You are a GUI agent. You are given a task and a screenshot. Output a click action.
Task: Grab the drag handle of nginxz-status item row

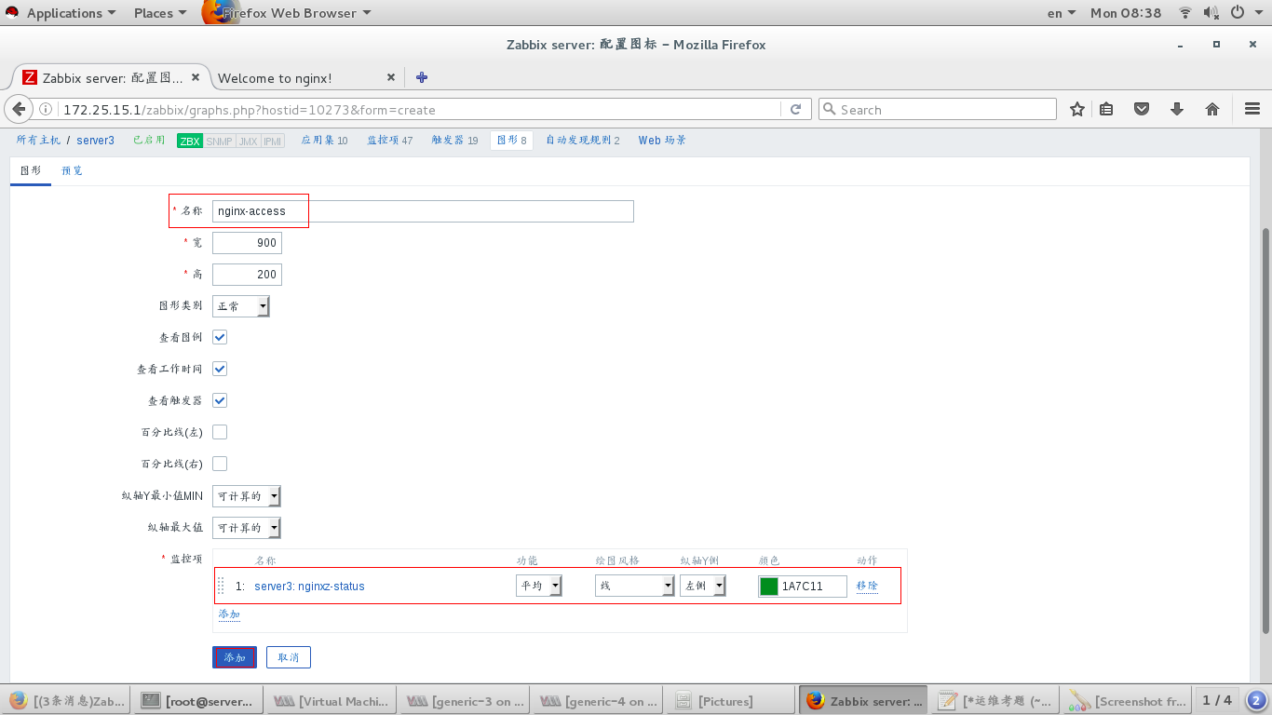pos(222,586)
